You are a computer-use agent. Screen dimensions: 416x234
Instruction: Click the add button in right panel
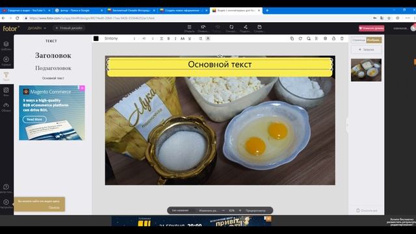[x=366, y=49]
